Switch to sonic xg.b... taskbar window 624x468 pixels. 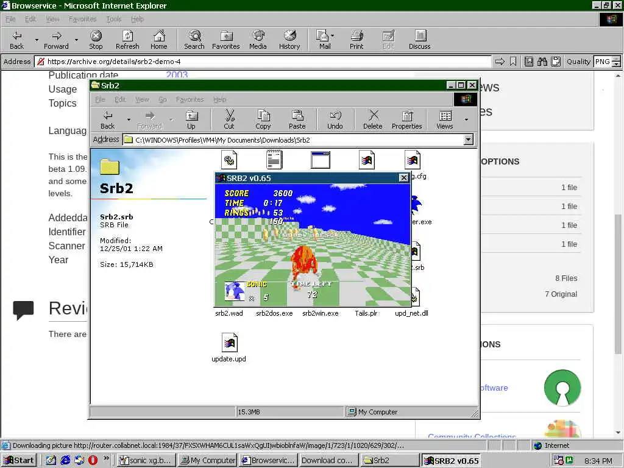(x=146, y=461)
